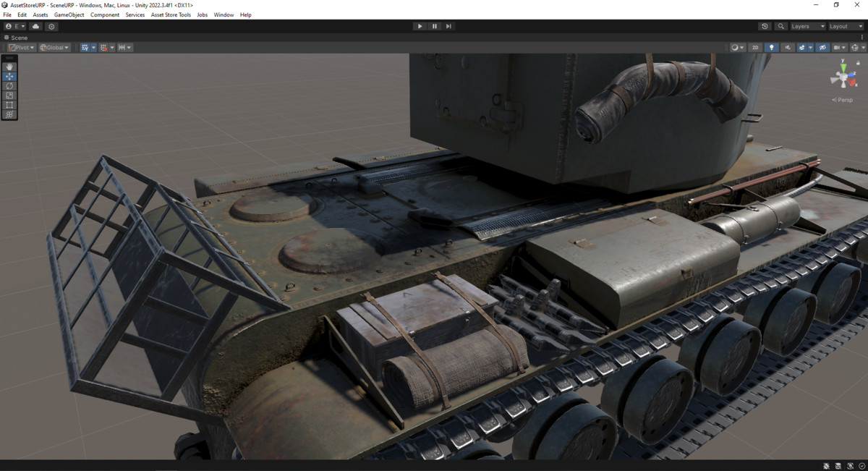Viewport: 868px width, 471px height.
Task: Toggle Scene view lighting
Action: point(771,47)
